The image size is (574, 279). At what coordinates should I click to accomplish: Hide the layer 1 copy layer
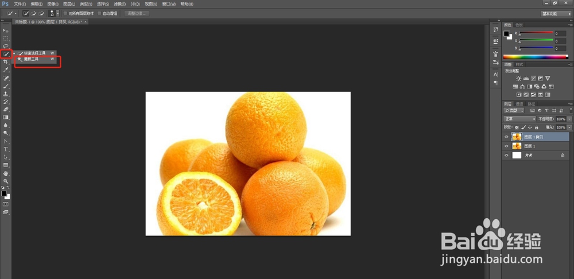(x=506, y=137)
